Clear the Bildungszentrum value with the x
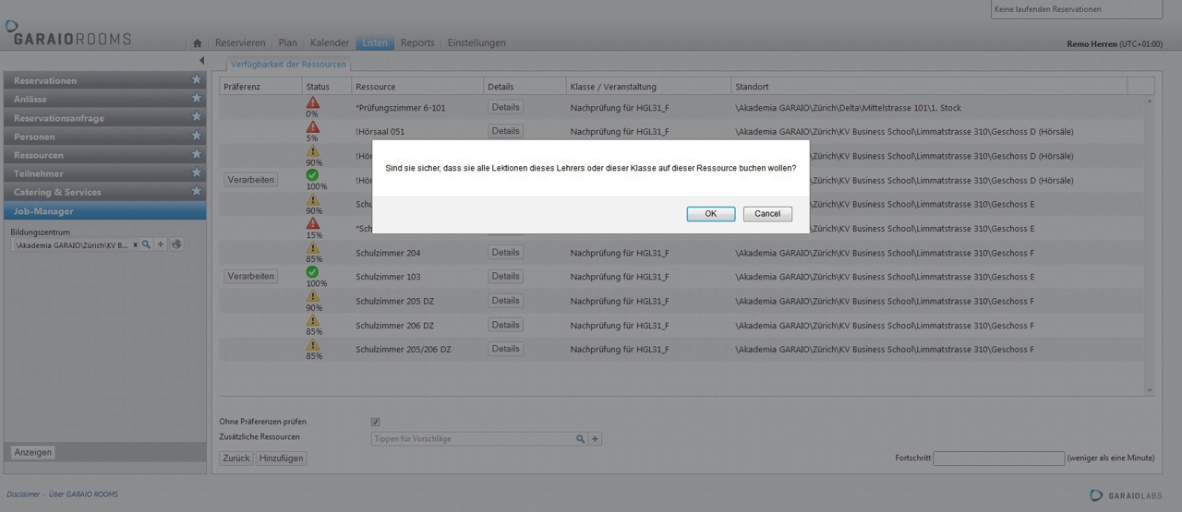The width and height of the screenshot is (1182, 512). 135,244
